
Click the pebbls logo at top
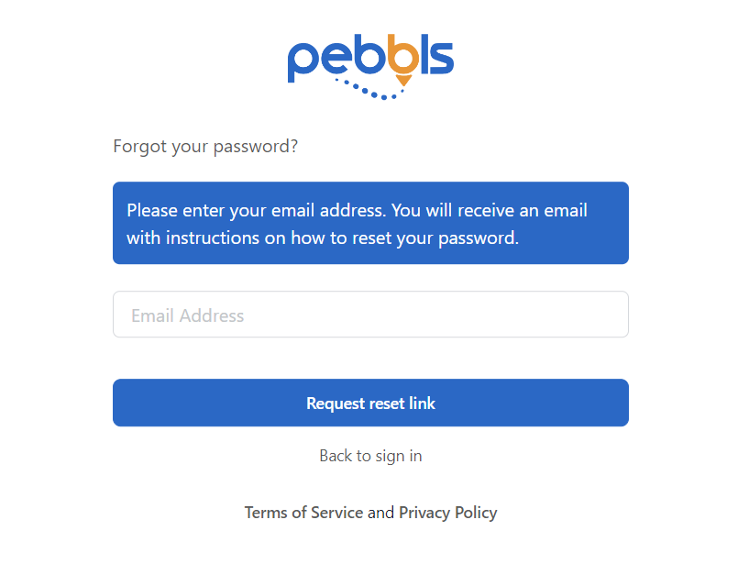pos(370,67)
